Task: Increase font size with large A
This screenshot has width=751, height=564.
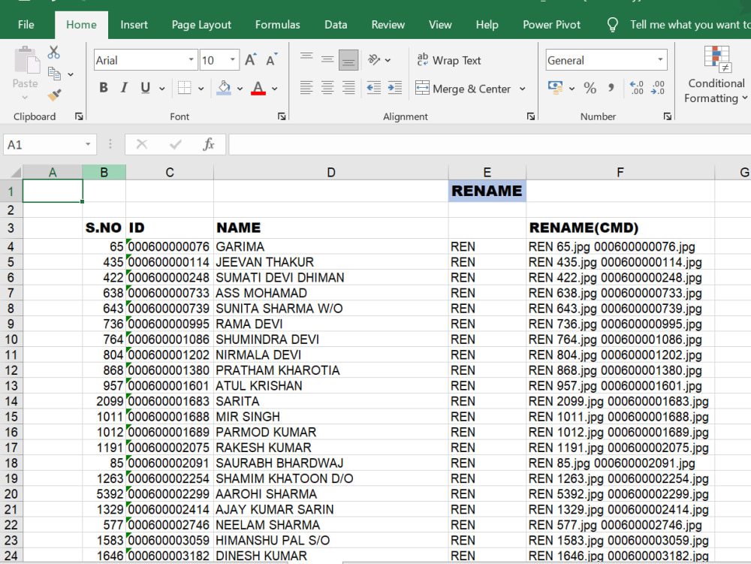Action: click(251, 60)
